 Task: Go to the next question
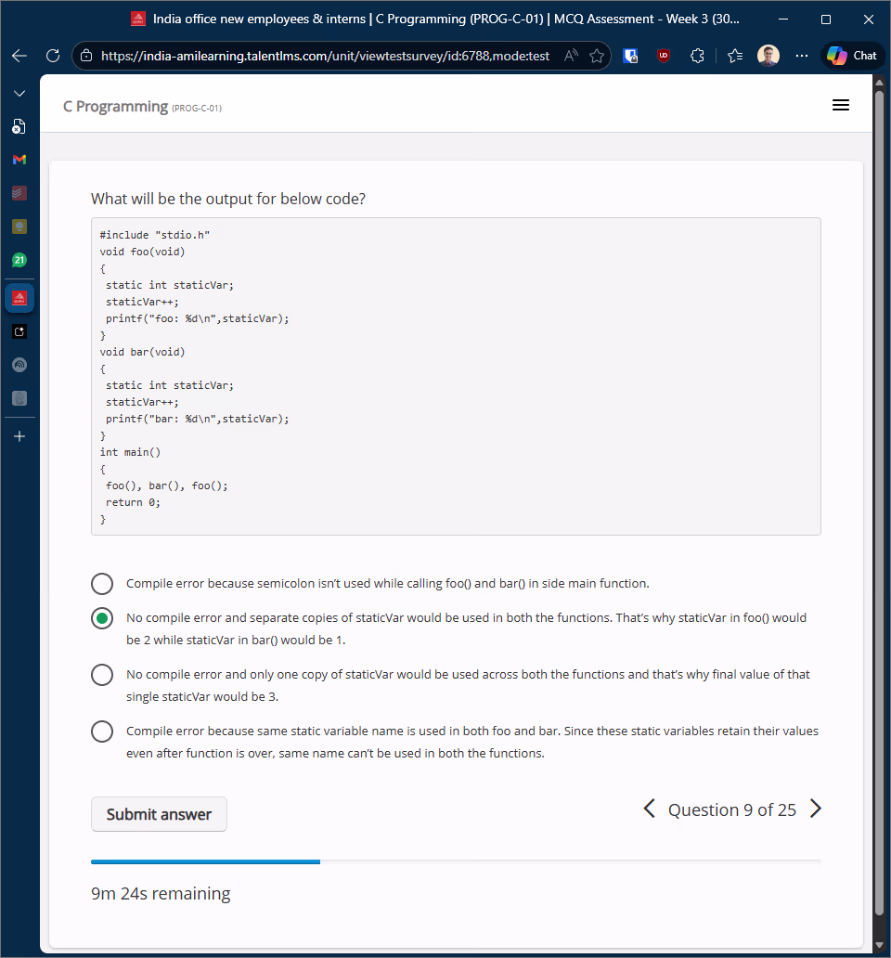[x=816, y=809]
